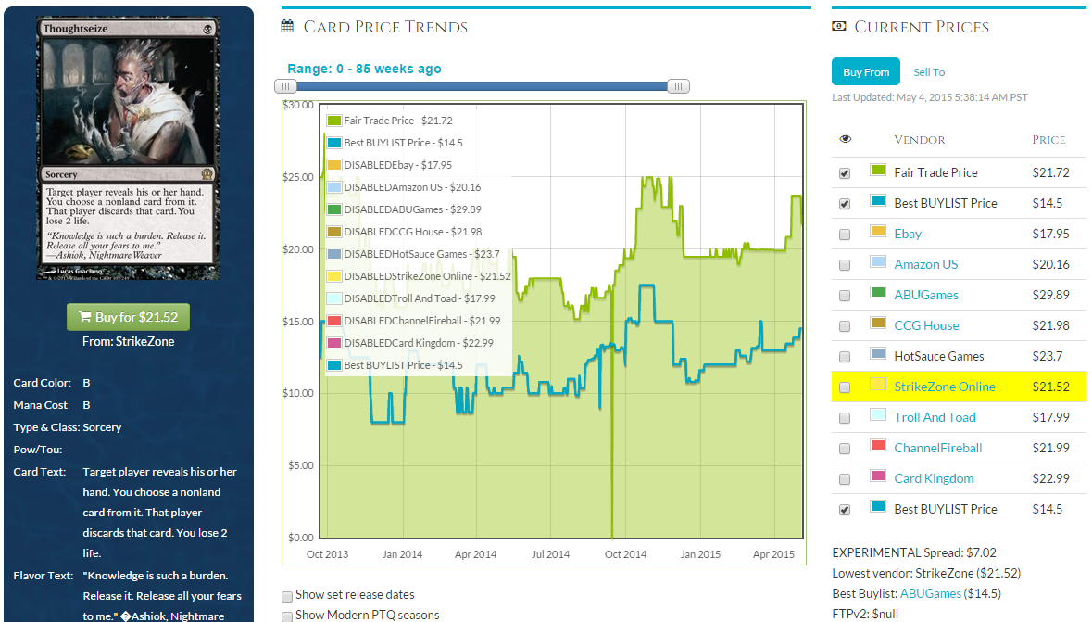Click the ABUGames Best Buylist link
The height and width of the screenshot is (622, 1092).
tap(931, 593)
